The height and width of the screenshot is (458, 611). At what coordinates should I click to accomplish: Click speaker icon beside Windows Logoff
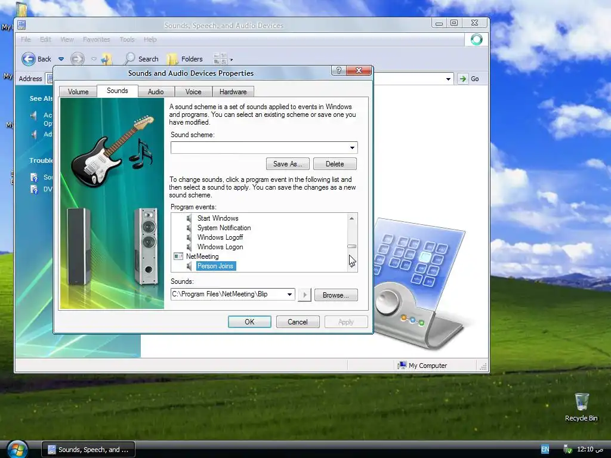point(189,237)
